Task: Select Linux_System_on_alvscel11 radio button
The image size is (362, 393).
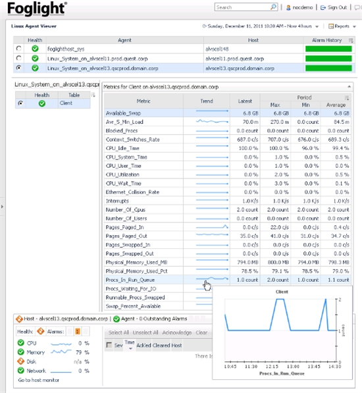Action: (18, 58)
